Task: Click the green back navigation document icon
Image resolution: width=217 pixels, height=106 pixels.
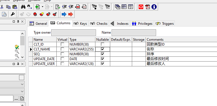Action: (x=38, y=7)
